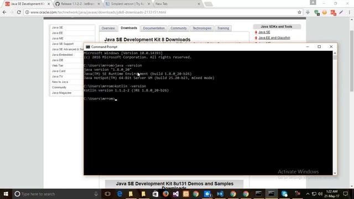The height and width of the screenshot is (199, 354).
Task: Open the Training tab
Action: click(223, 28)
